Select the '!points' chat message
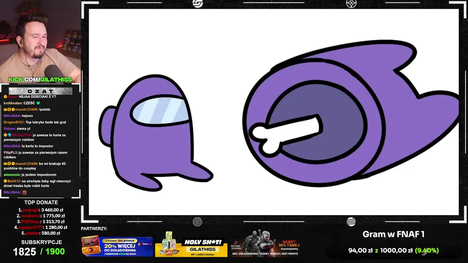Viewport: 468px width, 263px height. tap(45, 109)
